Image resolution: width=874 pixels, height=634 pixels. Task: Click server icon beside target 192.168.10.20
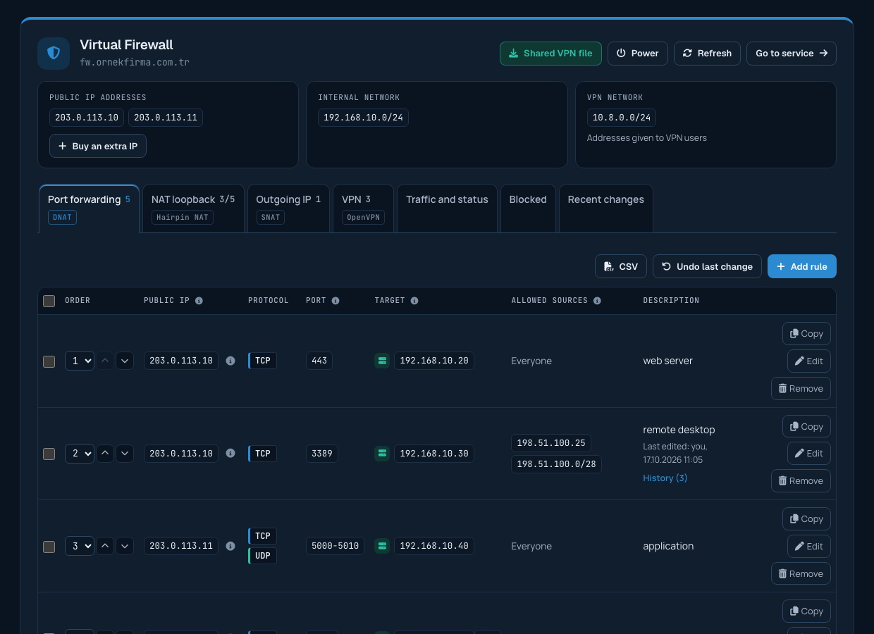[382, 361]
